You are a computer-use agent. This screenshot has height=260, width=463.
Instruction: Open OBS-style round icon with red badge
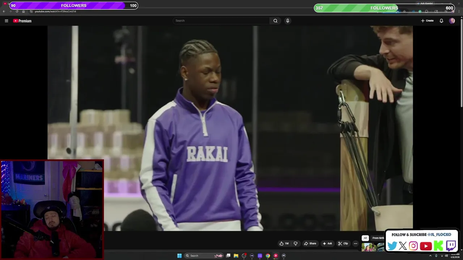pos(244,256)
